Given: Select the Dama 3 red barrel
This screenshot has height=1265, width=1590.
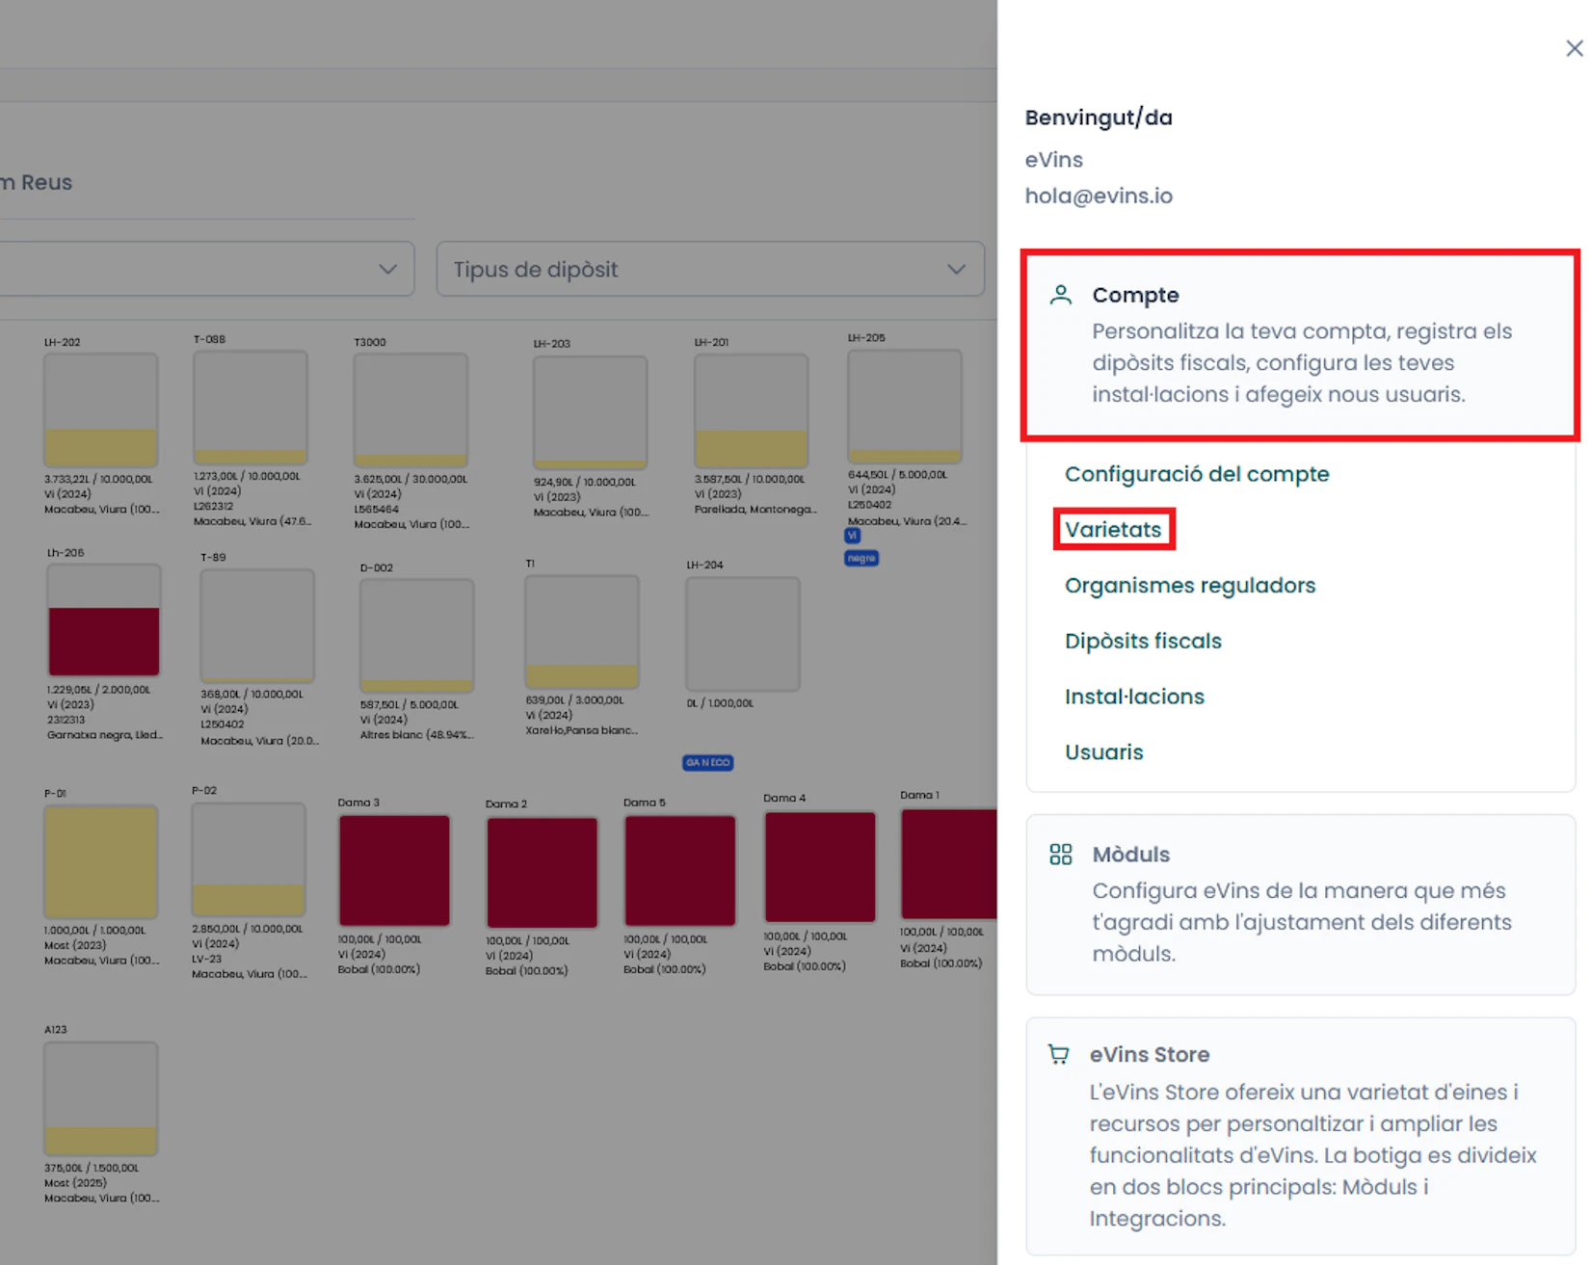Looking at the screenshot, I should point(394,870).
